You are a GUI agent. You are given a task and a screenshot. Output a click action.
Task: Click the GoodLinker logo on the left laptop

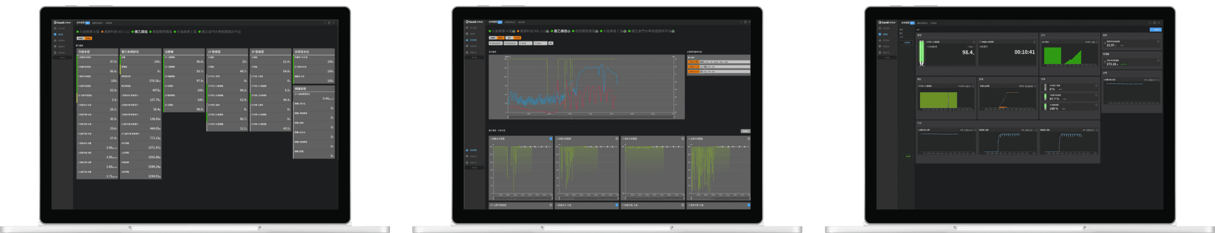(x=62, y=22)
